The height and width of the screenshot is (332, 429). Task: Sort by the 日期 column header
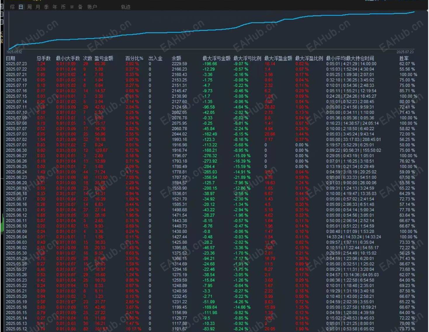click(11, 58)
